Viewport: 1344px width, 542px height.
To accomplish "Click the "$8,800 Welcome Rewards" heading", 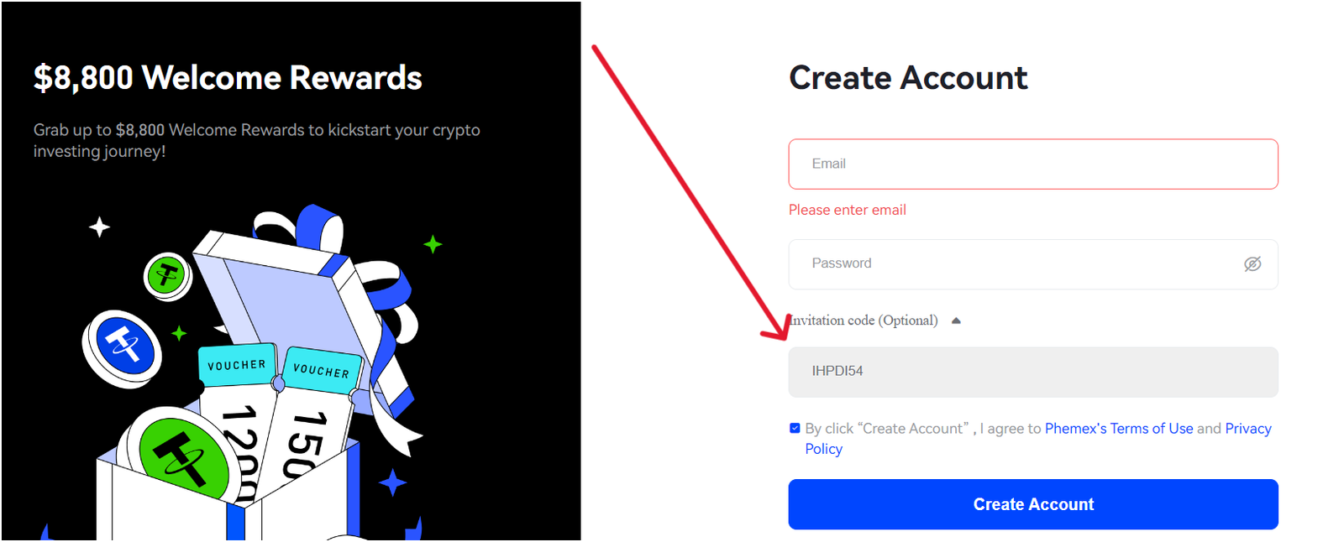I will click(228, 78).
